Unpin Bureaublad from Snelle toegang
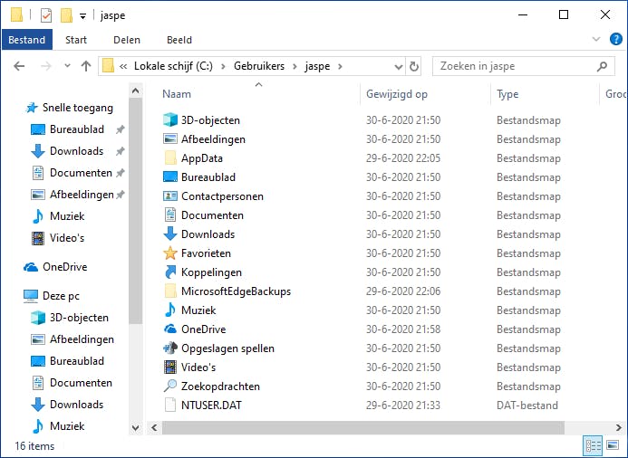Viewport: 628px width, 458px height. 121,129
